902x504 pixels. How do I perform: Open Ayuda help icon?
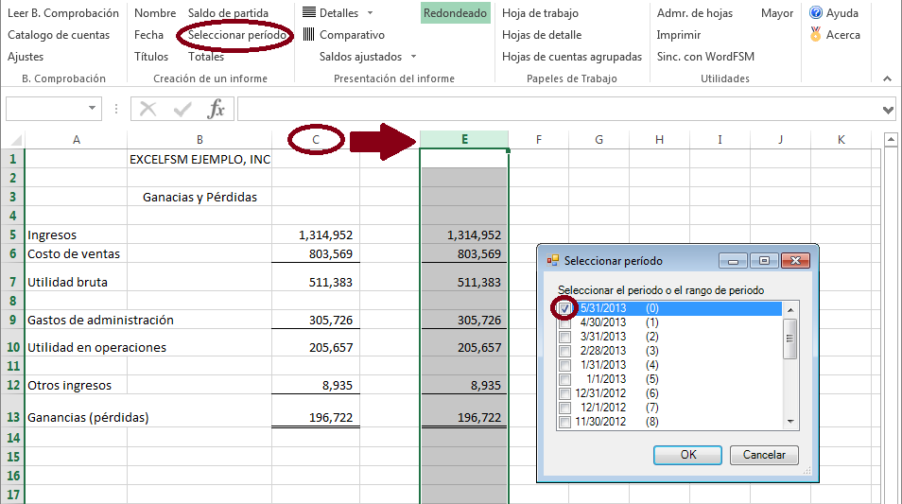click(x=816, y=12)
